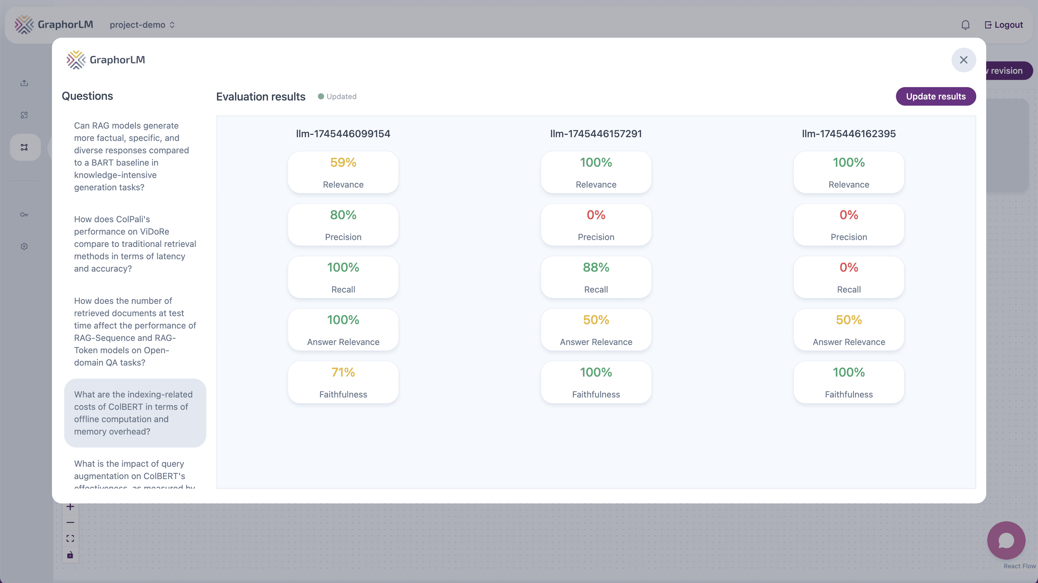Select the flow builder sidebar icon

pos(25,147)
